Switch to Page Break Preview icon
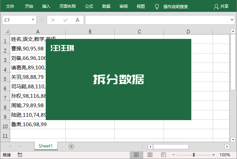This screenshot has height=159, width=237. (164, 155)
